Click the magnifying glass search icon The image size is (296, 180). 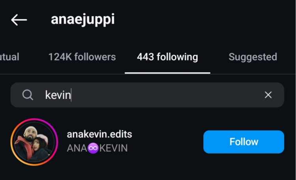click(x=28, y=95)
